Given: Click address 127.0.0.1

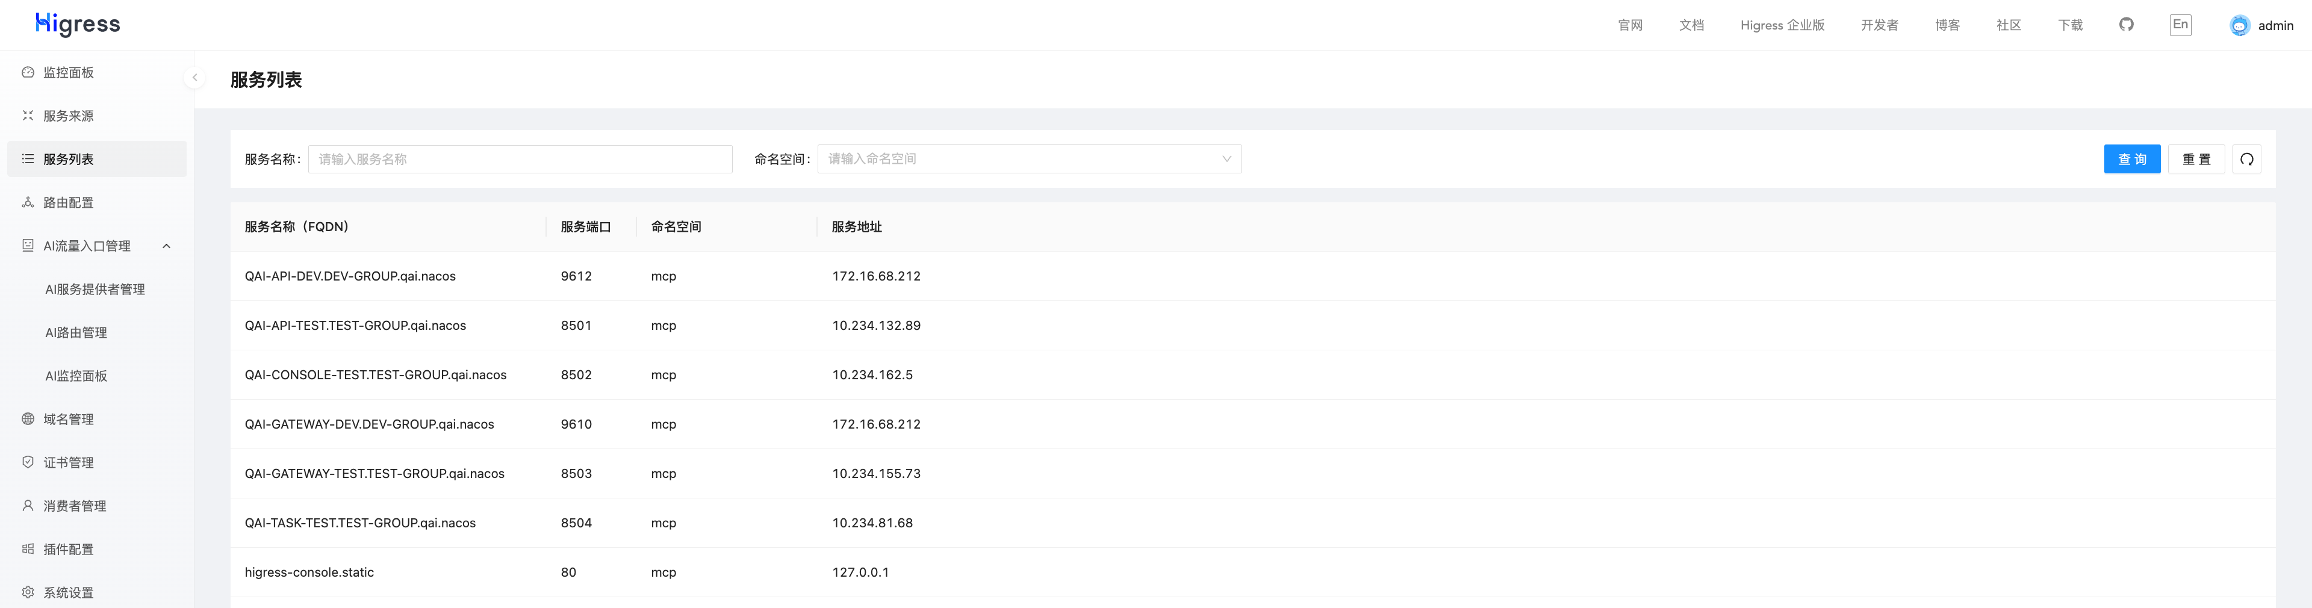Looking at the screenshot, I should [x=860, y=572].
